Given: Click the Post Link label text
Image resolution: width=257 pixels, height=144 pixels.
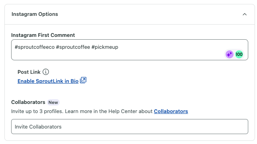Looking at the screenshot, I should click(x=29, y=72).
